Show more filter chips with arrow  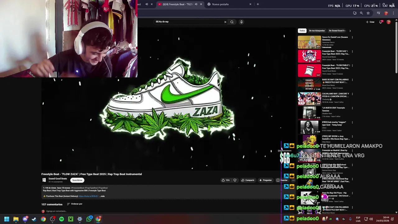[350, 31]
